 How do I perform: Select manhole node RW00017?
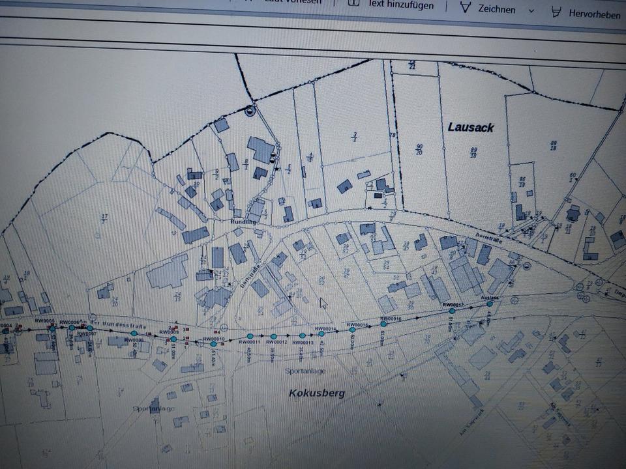click(x=452, y=311)
